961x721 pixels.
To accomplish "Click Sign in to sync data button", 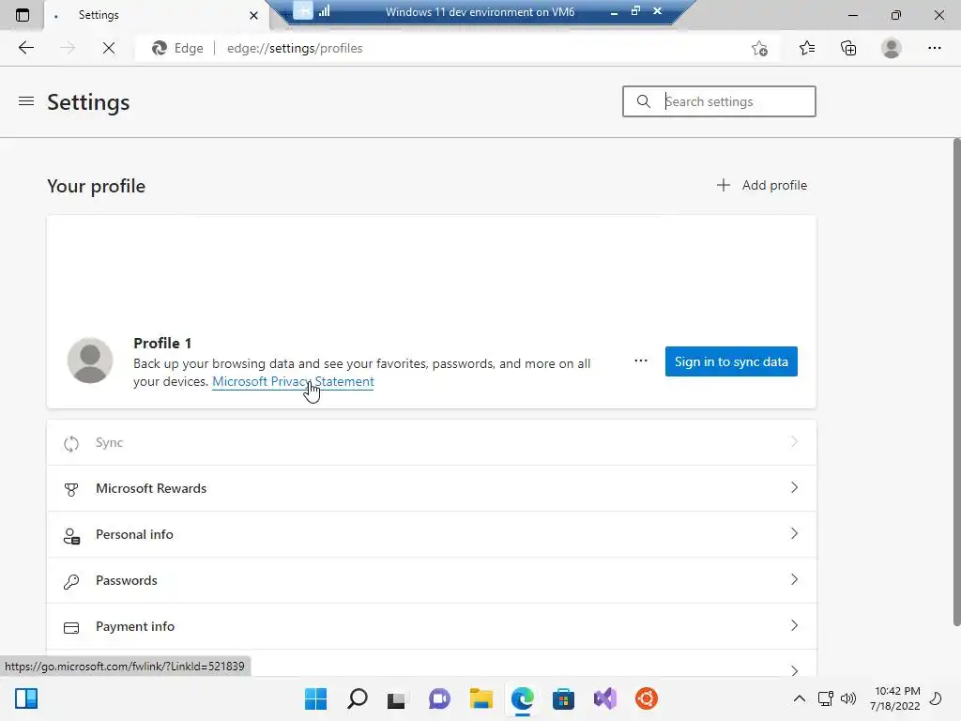I will tap(731, 361).
